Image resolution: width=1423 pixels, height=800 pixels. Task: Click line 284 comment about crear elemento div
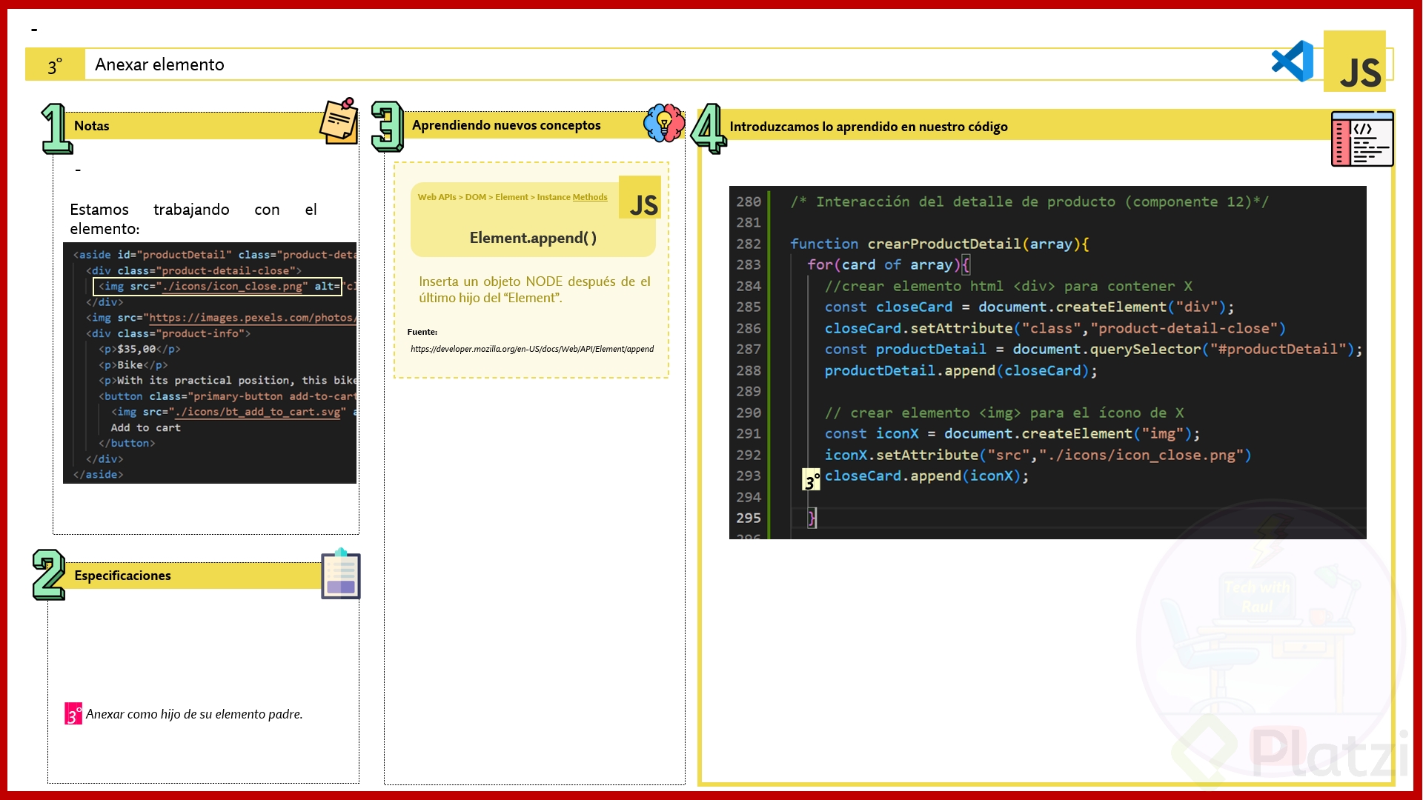(1009, 286)
